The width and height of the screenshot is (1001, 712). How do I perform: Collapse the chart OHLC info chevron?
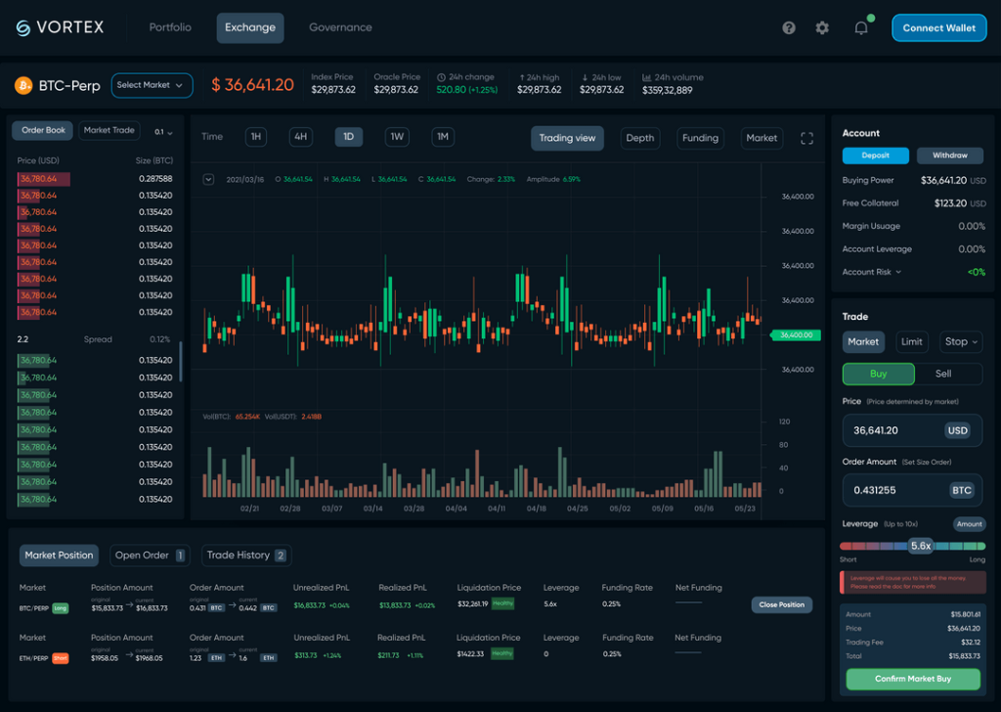tap(209, 179)
